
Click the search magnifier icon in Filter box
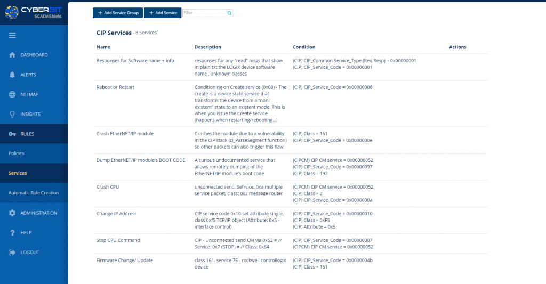click(x=229, y=13)
